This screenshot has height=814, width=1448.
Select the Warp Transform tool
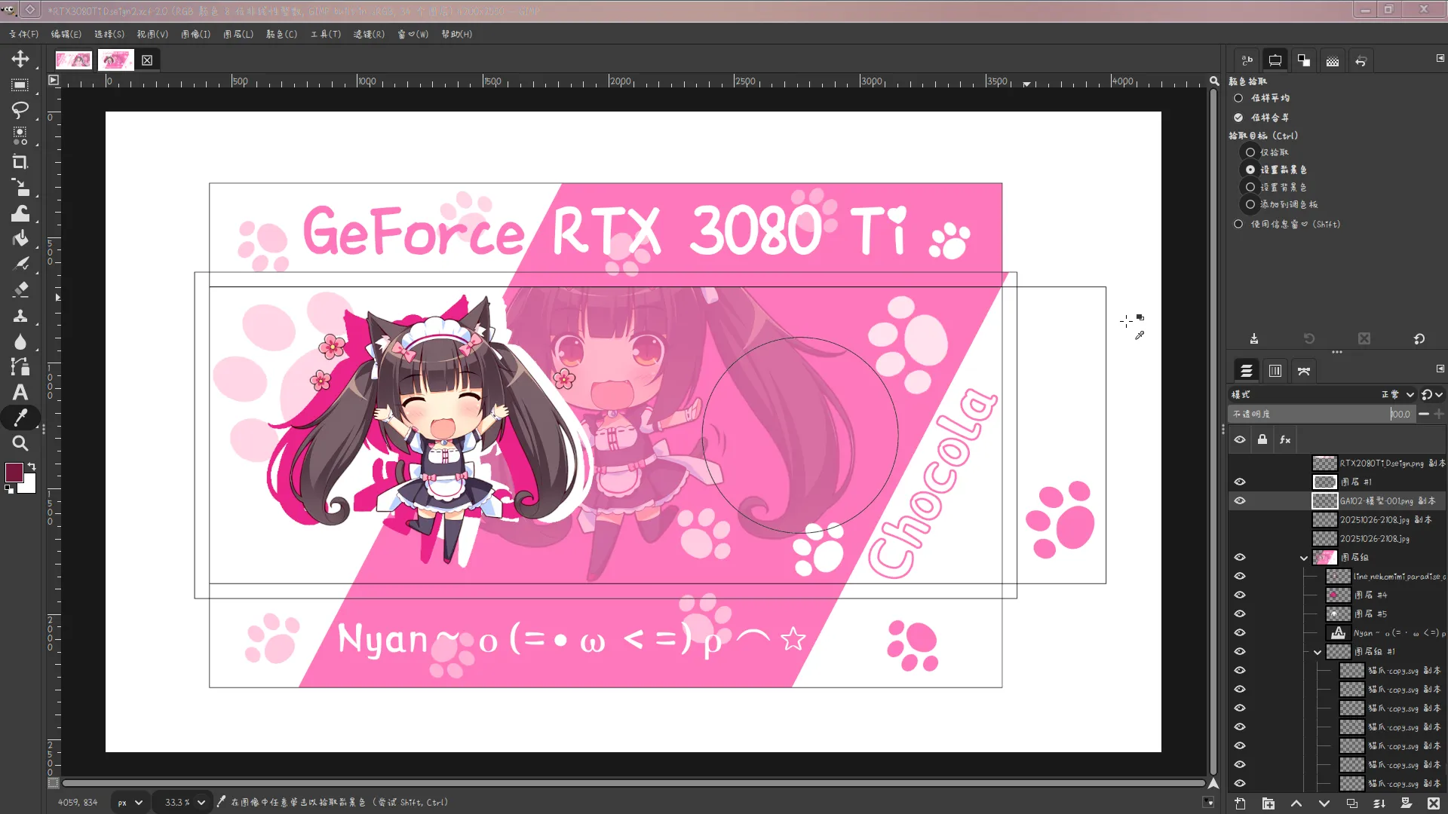(x=20, y=213)
